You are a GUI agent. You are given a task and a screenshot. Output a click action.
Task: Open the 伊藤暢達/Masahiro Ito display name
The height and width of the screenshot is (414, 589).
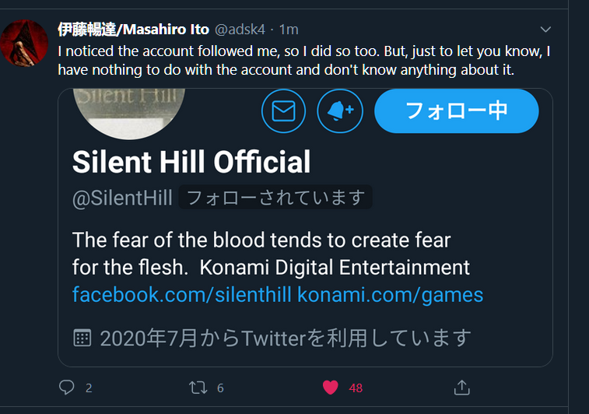(133, 30)
